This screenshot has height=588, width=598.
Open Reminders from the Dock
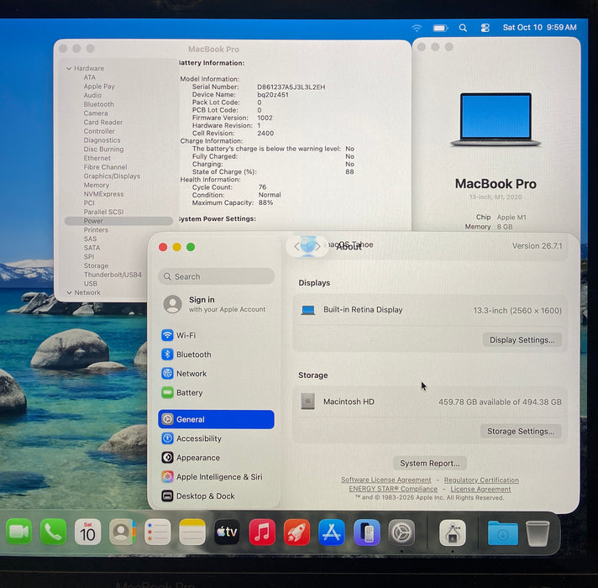(157, 532)
